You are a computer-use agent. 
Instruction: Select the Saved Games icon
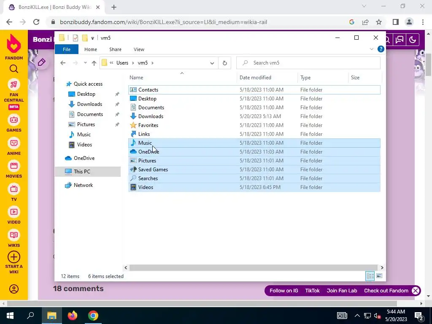(x=133, y=170)
